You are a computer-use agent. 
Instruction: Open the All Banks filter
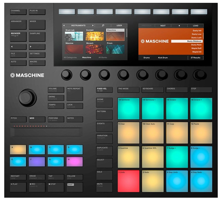coord(103,58)
